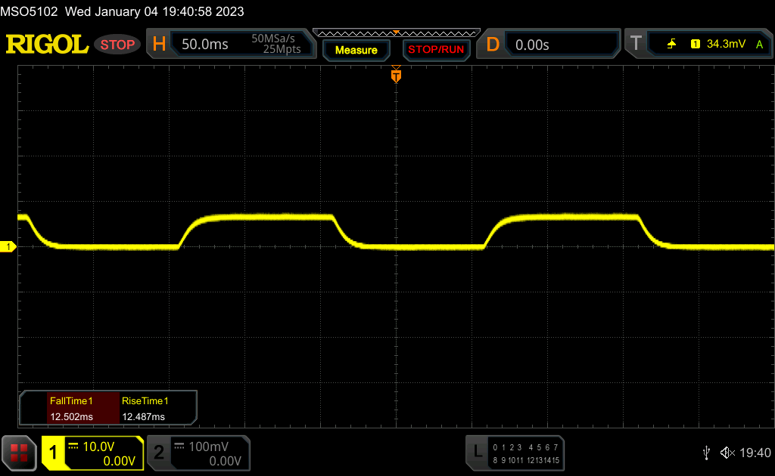
Task: Click the channel 1 ground level marker
Action: tap(8, 246)
